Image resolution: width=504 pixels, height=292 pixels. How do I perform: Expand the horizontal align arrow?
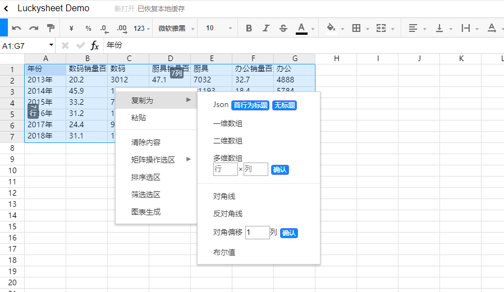point(425,29)
